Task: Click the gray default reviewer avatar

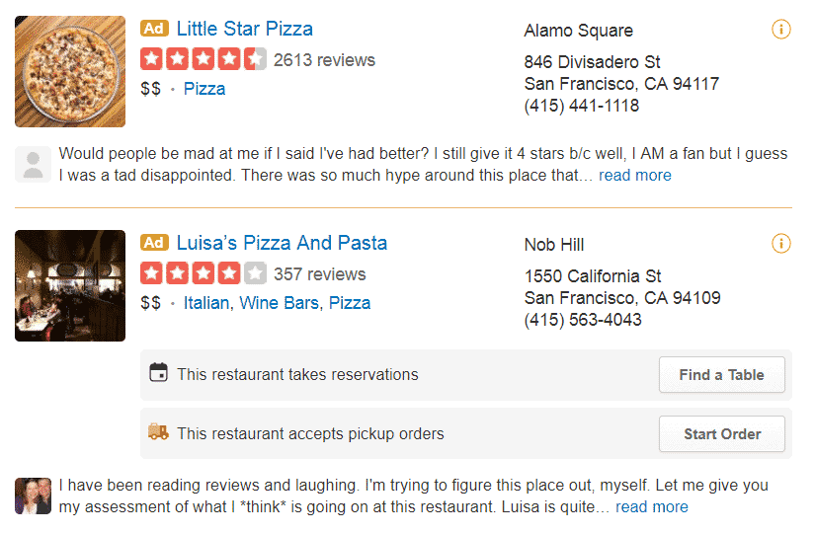Action: point(33,165)
